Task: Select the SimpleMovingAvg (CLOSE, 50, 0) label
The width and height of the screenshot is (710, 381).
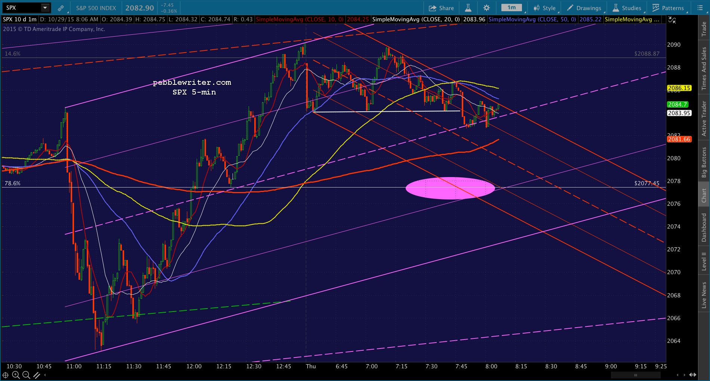Action: 532,19
